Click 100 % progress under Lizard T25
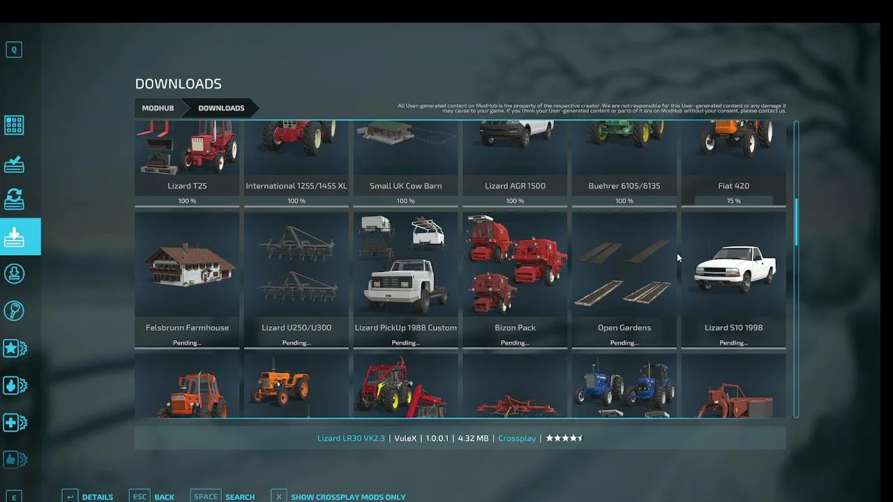Viewport: 893px width, 502px height. (x=187, y=201)
